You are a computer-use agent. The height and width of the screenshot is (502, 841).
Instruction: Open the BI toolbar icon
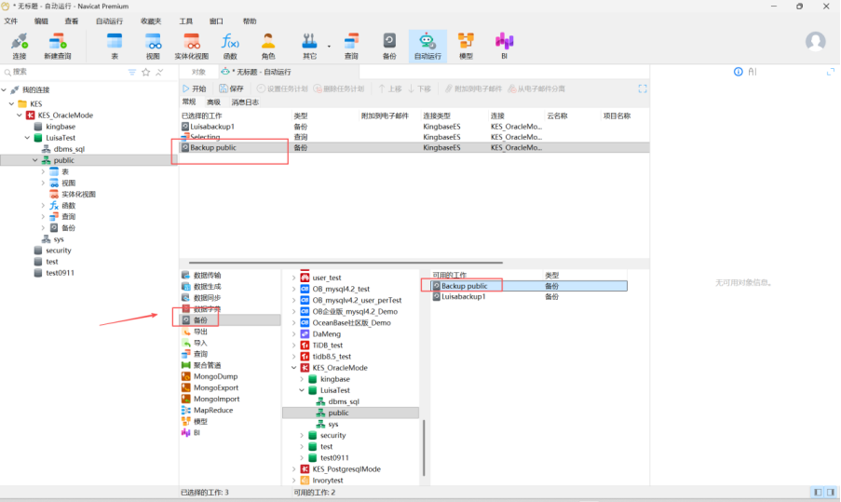coord(504,44)
